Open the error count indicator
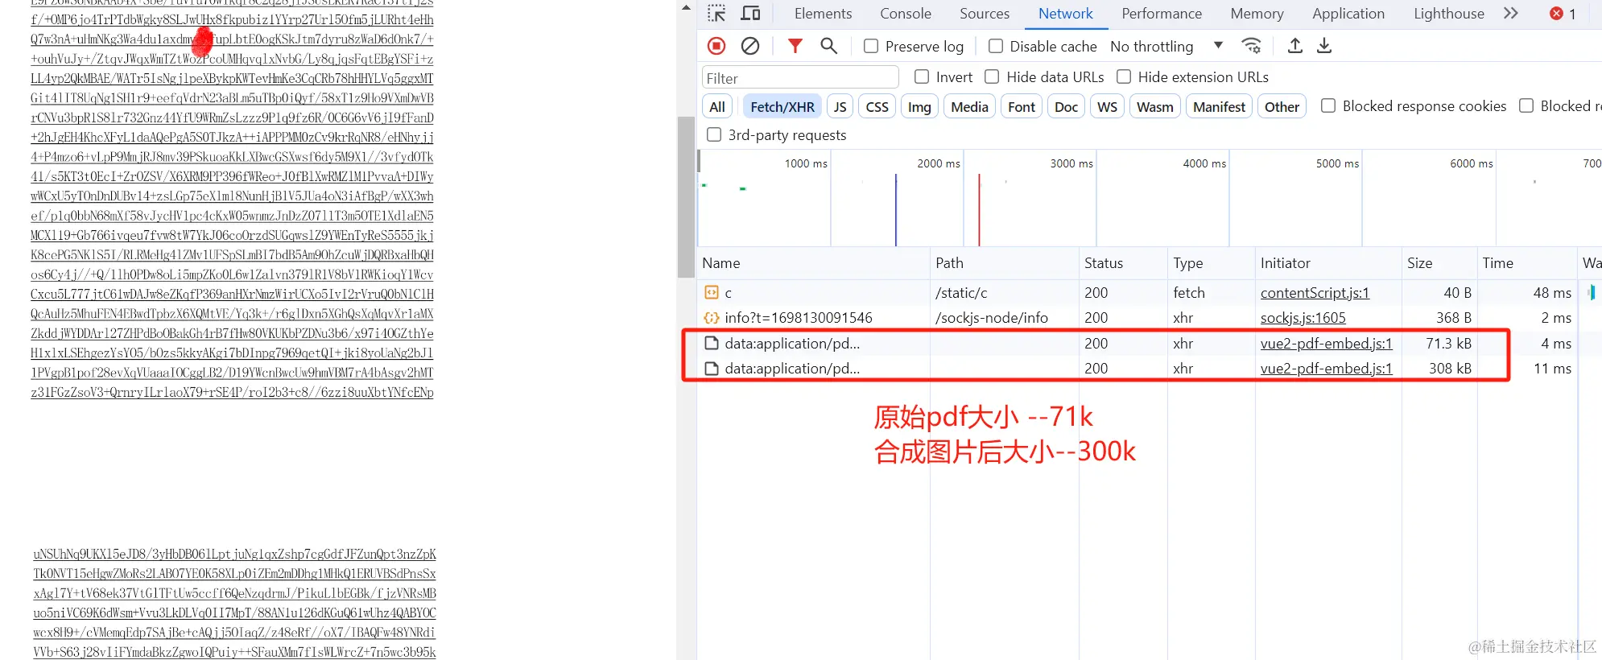Screen dimensions: 1602x660 1563,14
